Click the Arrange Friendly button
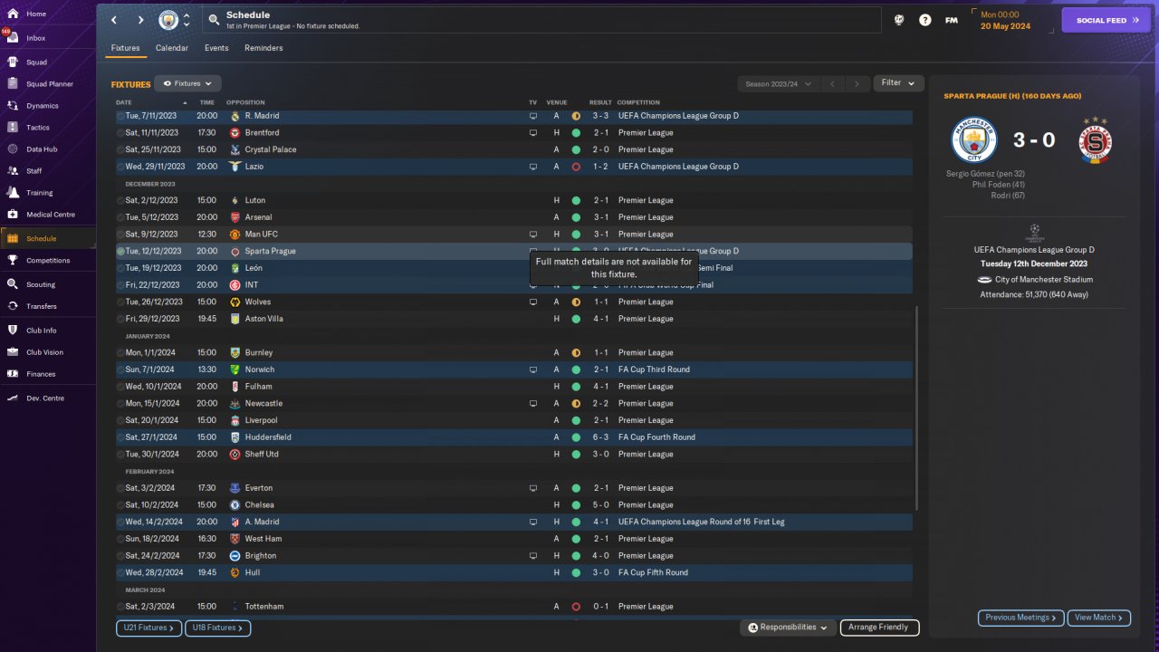1159x652 pixels. 879,628
